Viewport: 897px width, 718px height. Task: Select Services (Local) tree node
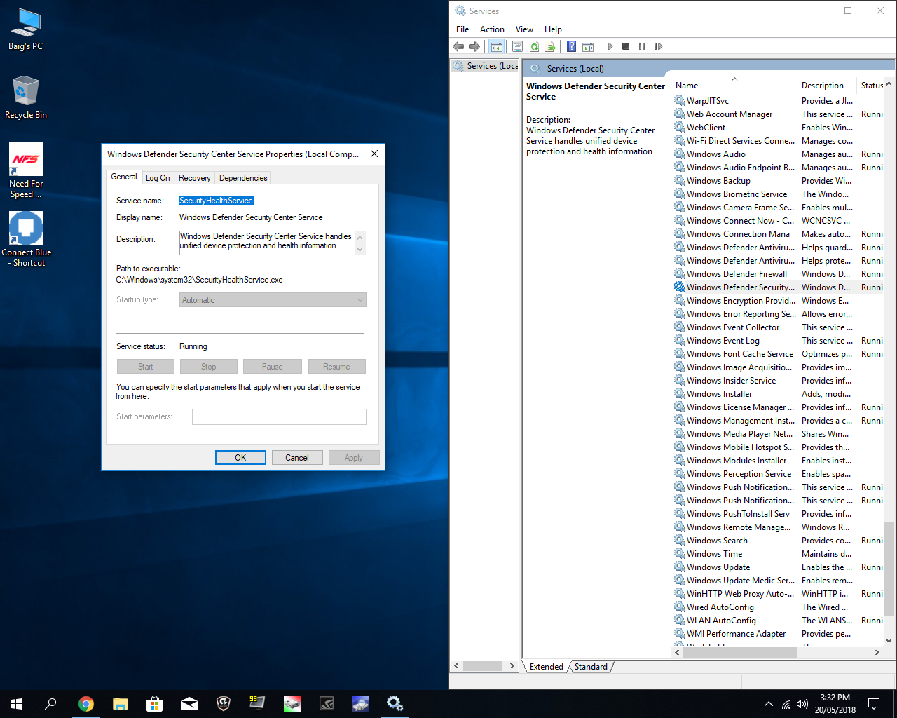tap(486, 66)
